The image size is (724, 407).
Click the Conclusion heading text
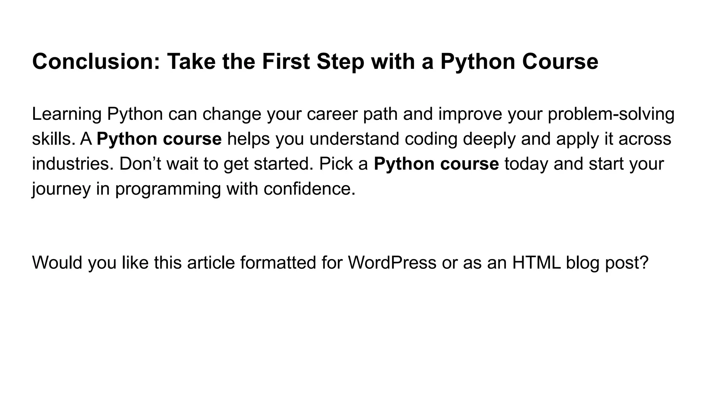(315, 61)
